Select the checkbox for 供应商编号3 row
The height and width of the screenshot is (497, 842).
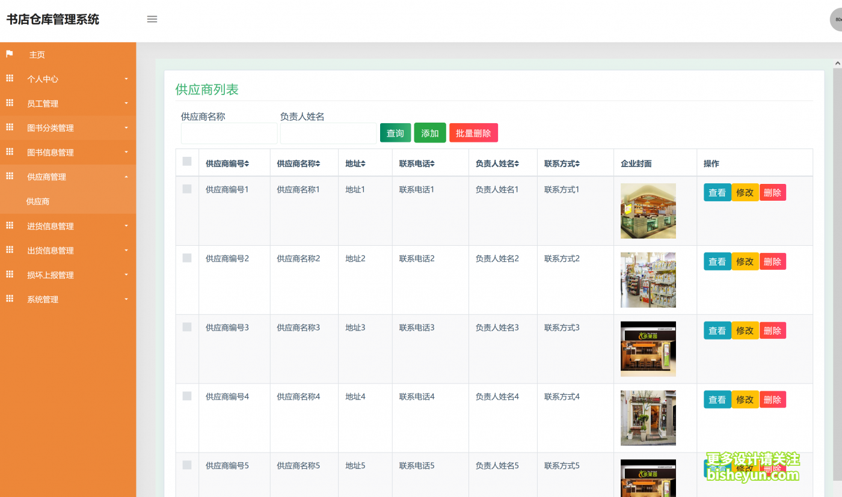point(187,327)
